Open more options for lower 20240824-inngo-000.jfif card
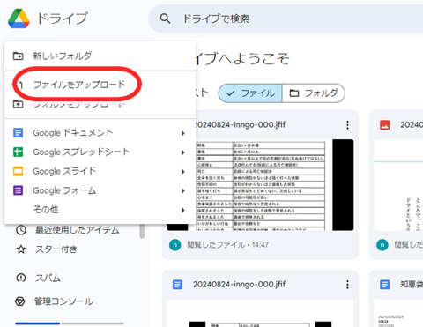Screen dimensions: 423x327 tap(347, 285)
